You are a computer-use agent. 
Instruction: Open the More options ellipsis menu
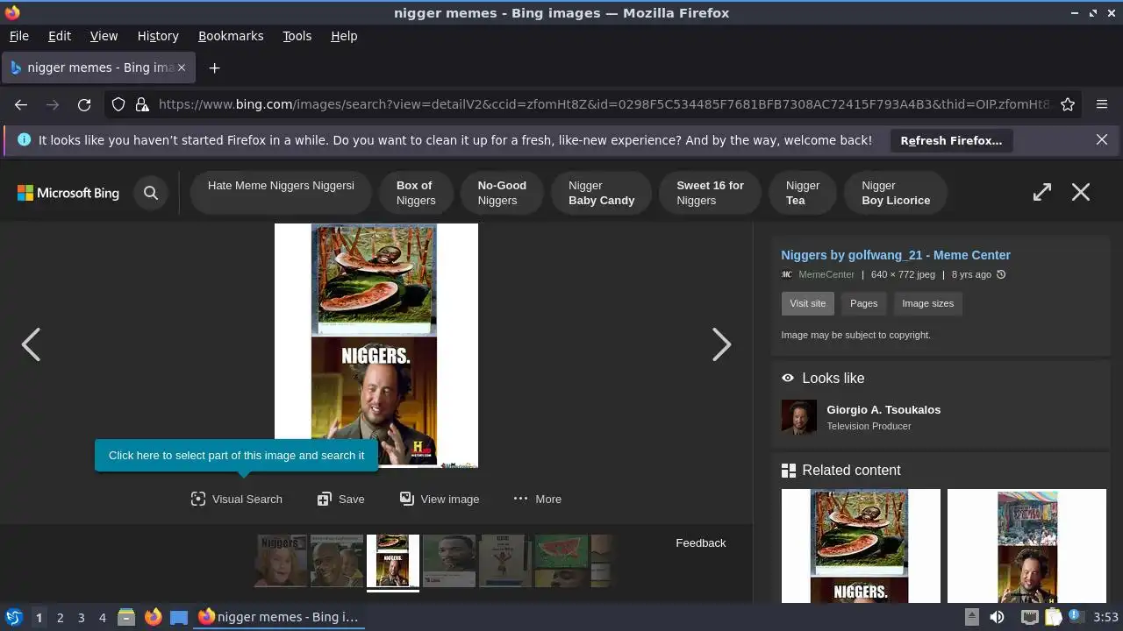[538, 499]
